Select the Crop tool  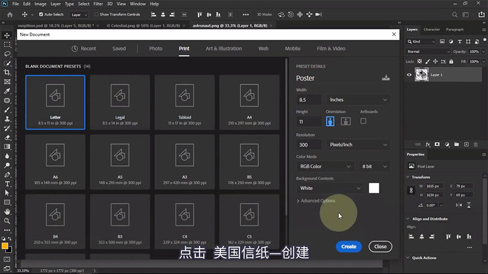7,72
